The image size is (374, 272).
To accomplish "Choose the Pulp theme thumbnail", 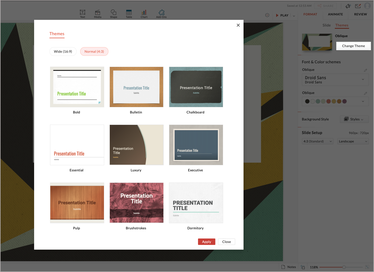I will (77, 203).
